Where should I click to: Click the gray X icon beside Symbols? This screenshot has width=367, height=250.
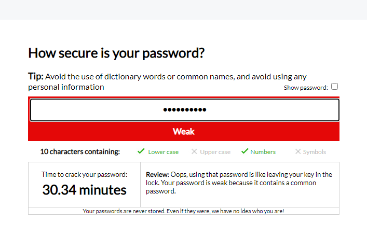click(298, 151)
